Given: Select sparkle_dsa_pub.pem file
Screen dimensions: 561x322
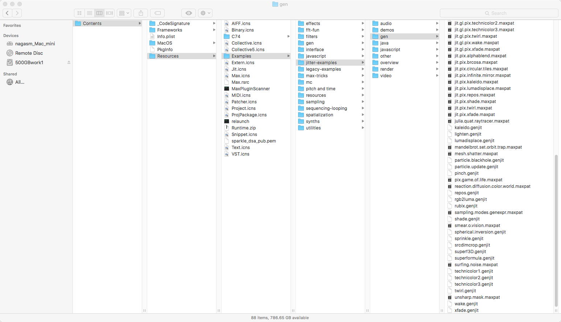Looking at the screenshot, I should 253,141.
